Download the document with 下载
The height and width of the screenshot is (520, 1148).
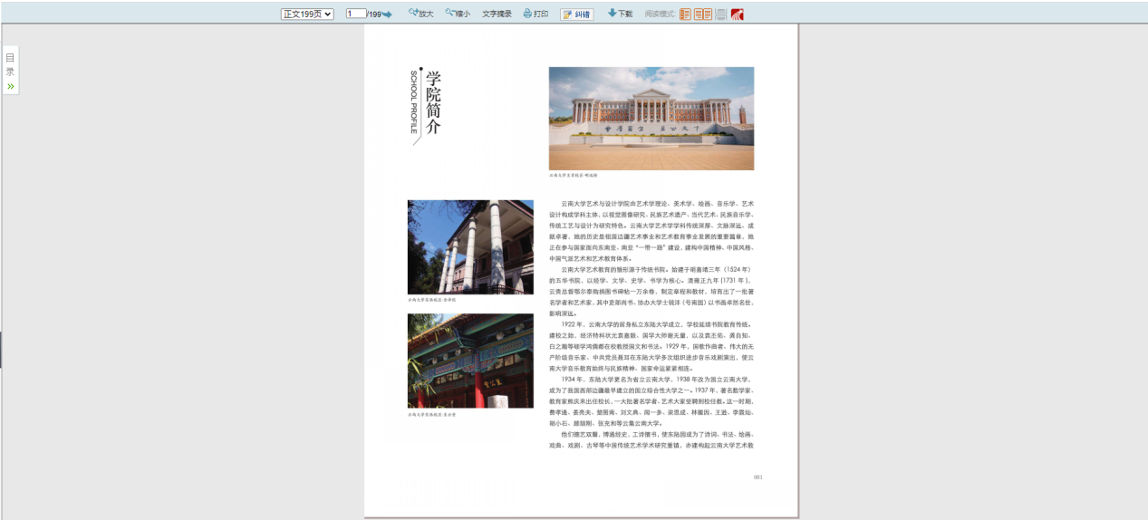coord(620,14)
